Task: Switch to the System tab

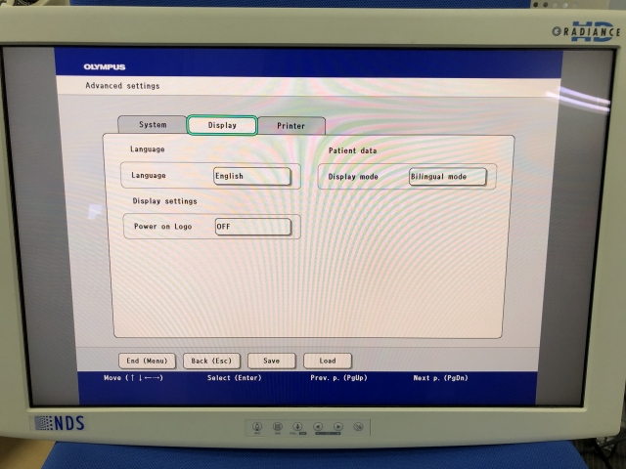Action: [x=153, y=124]
